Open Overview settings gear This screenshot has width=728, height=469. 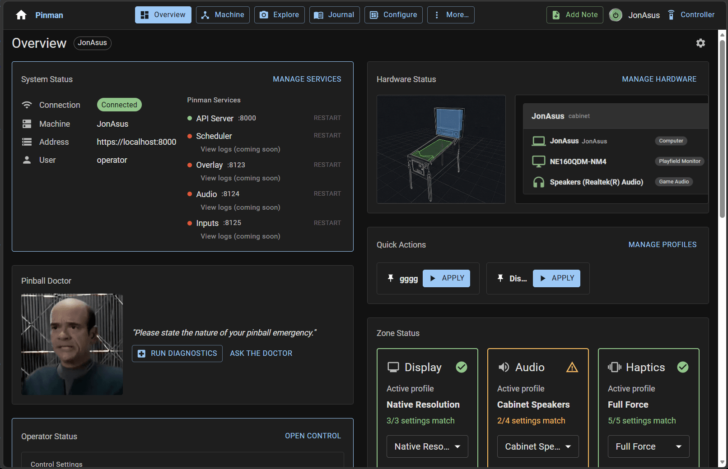[x=700, y=43]
